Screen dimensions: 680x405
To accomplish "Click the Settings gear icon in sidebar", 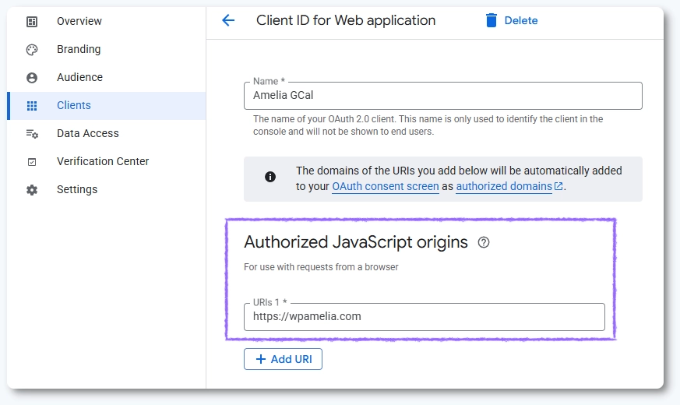I will pos(32,190).
